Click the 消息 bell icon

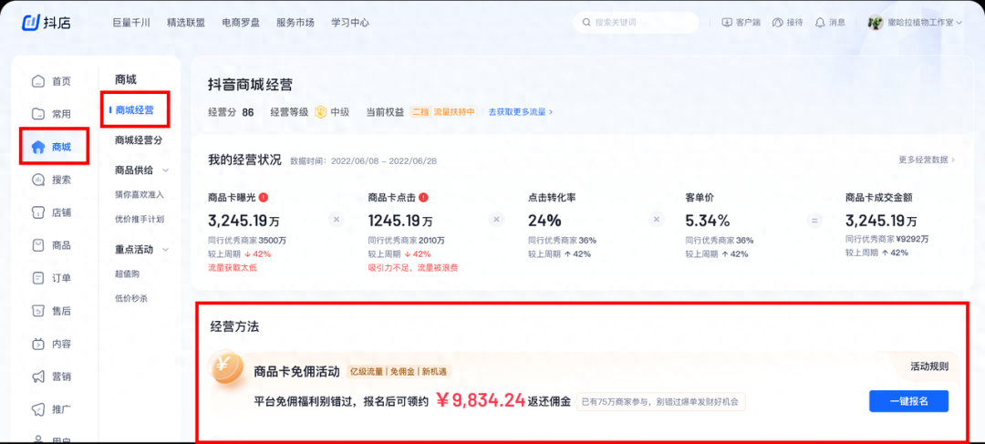point(820,22)
